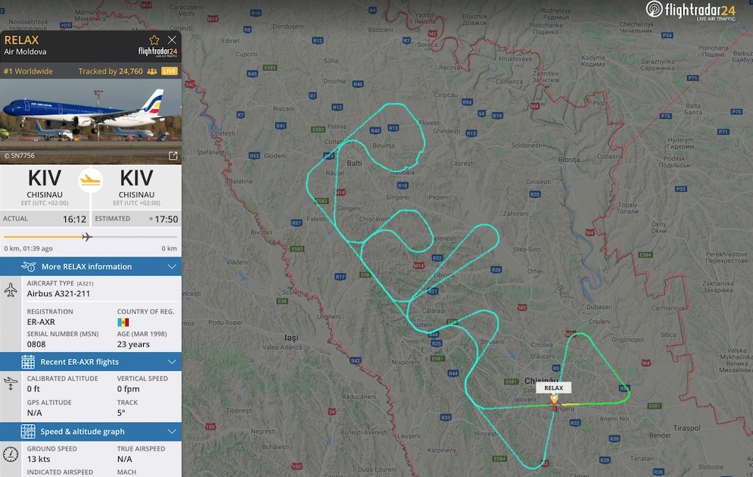
Task: Click the aircraft icon beside Aircraft Type
Action: pyautogui.click(x=11, y=290)
